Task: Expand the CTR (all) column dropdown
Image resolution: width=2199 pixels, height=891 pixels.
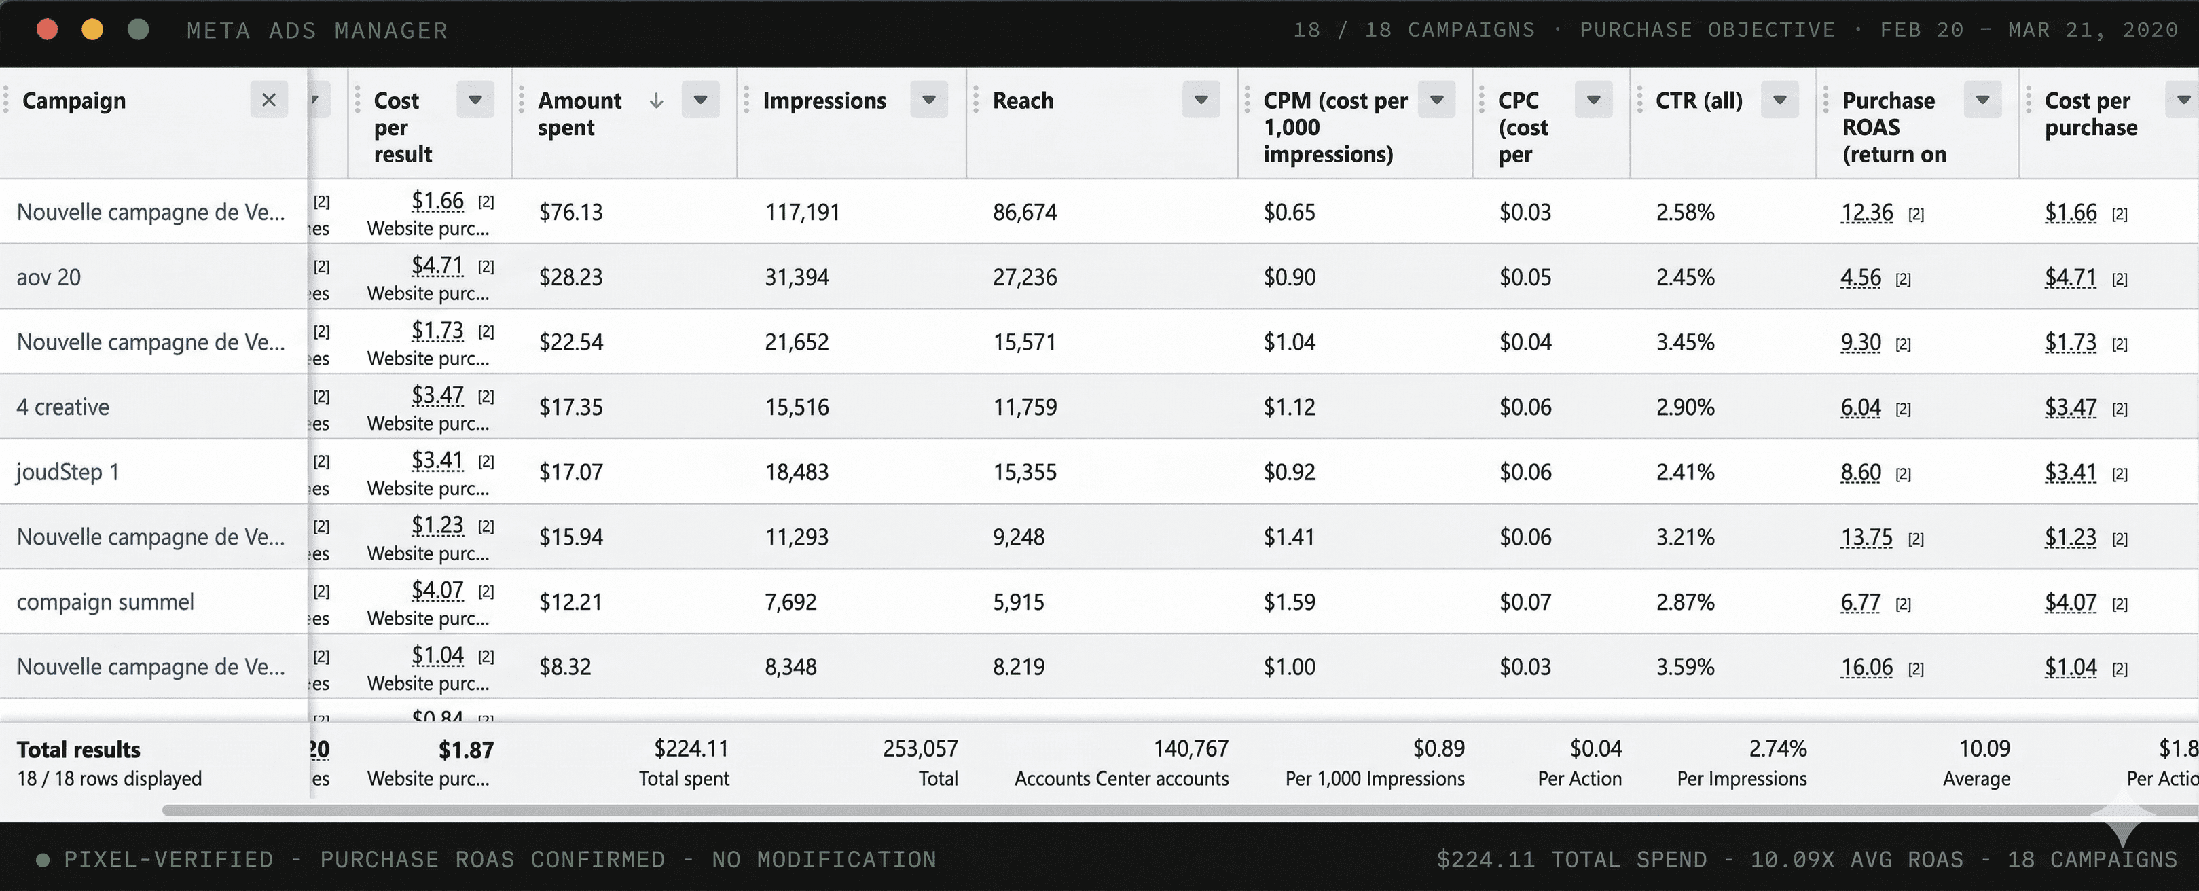Action: click(x=1780, y=100)
